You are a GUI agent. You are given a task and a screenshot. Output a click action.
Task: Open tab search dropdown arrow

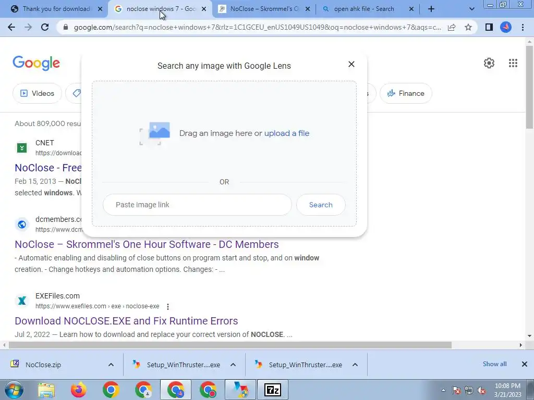(471, 9)
